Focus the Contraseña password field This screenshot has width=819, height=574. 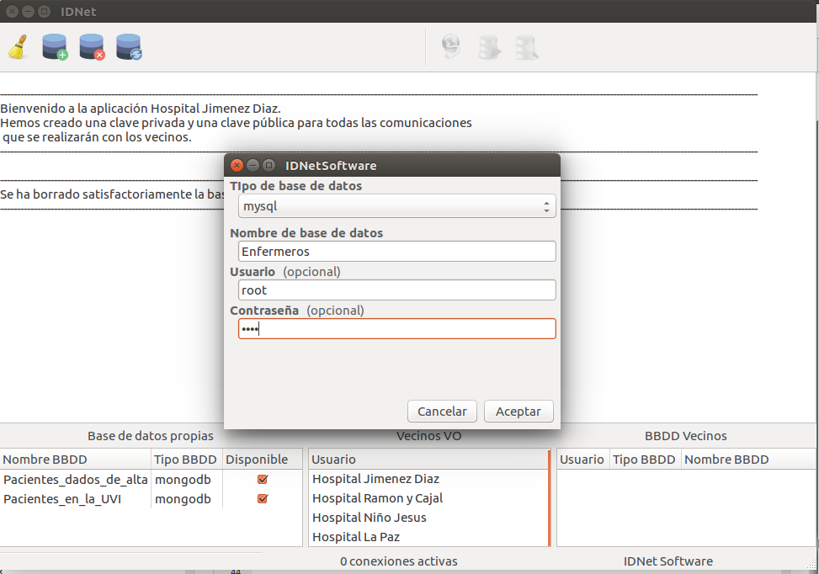[396, 329]
